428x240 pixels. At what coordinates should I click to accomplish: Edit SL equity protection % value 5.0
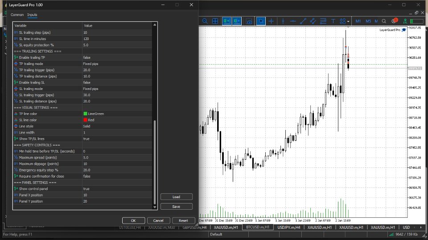117,45
